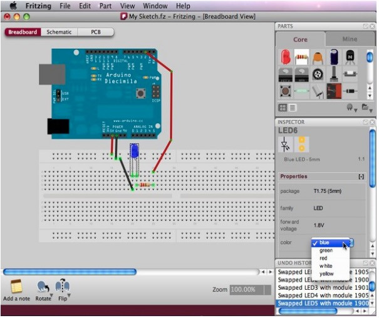Screen dimensions: 379x318
Task: Click the Rotate button
Action: click(x=43, y=290)
